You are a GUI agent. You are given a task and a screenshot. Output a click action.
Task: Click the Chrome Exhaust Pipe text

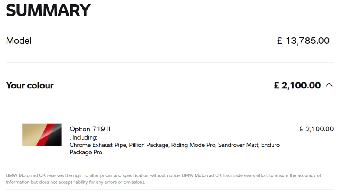98,145
